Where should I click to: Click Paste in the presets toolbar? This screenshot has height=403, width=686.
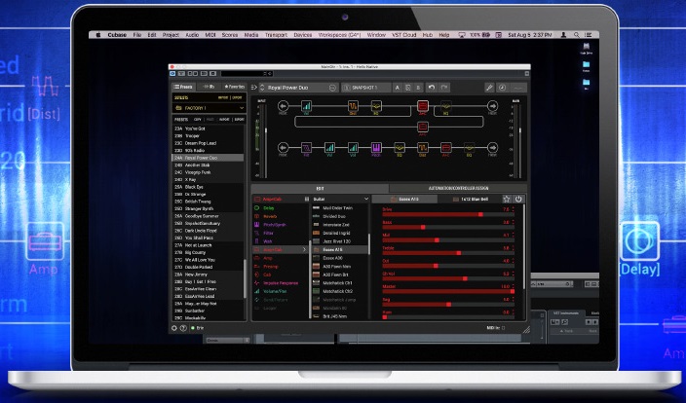(210, 119)
